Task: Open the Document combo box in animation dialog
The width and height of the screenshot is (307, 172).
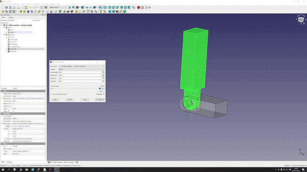Action: click(x=81, y=66)
